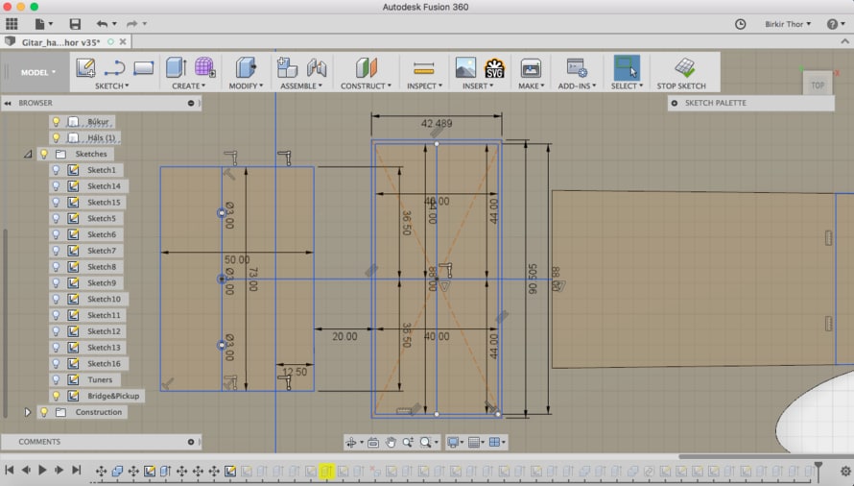Click the Insert SVG icon
The image size is (854, 486).
(494, 67)
